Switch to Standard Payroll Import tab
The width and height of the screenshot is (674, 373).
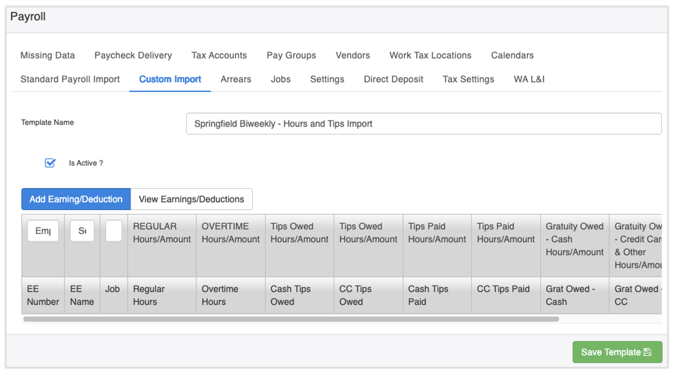(70, 79)
